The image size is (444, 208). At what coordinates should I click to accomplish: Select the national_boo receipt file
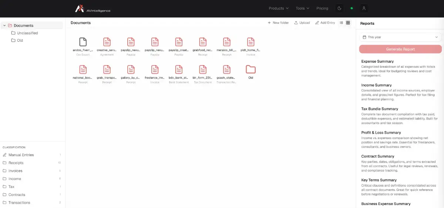[83, 74]
